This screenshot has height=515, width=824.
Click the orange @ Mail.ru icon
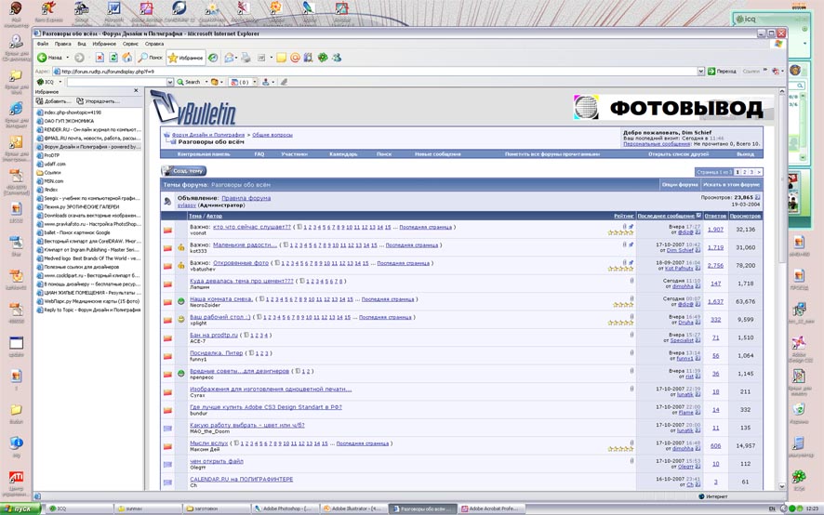295,58
